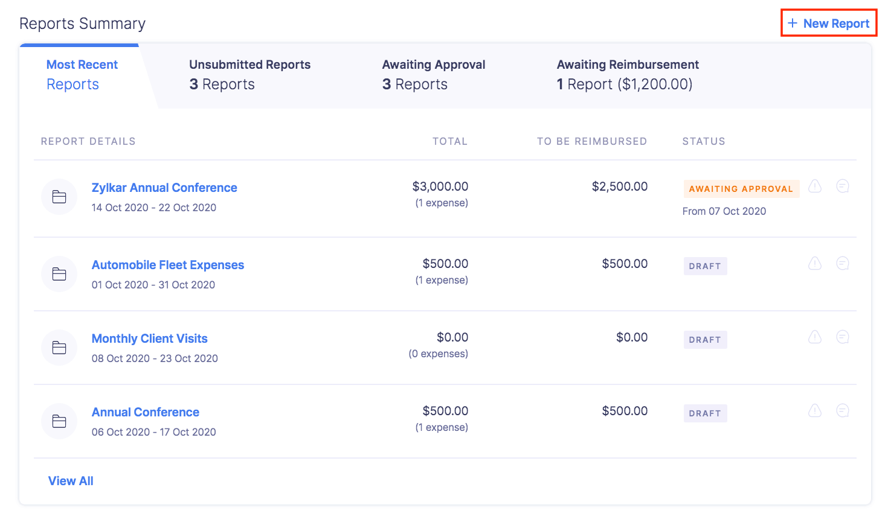The width and height of the screenshot is (888, 525).
Task: Click the warning icon for Monthly Client Visits
Action: pos(815,337)
